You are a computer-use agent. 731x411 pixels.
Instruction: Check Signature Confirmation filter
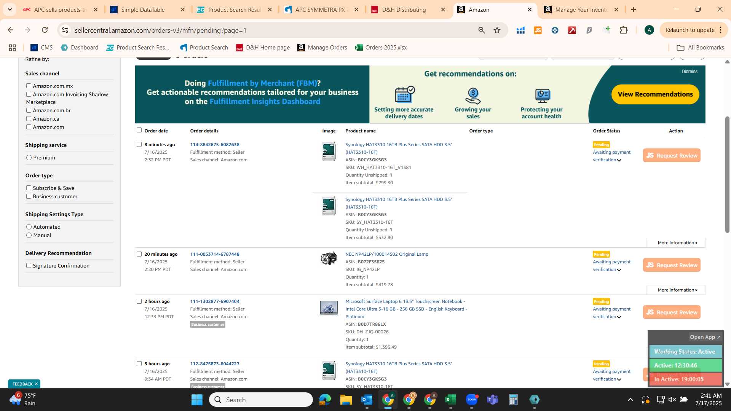[29, 266]
